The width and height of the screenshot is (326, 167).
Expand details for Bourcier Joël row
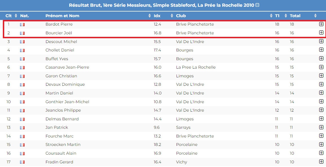[x=321, y=33]
